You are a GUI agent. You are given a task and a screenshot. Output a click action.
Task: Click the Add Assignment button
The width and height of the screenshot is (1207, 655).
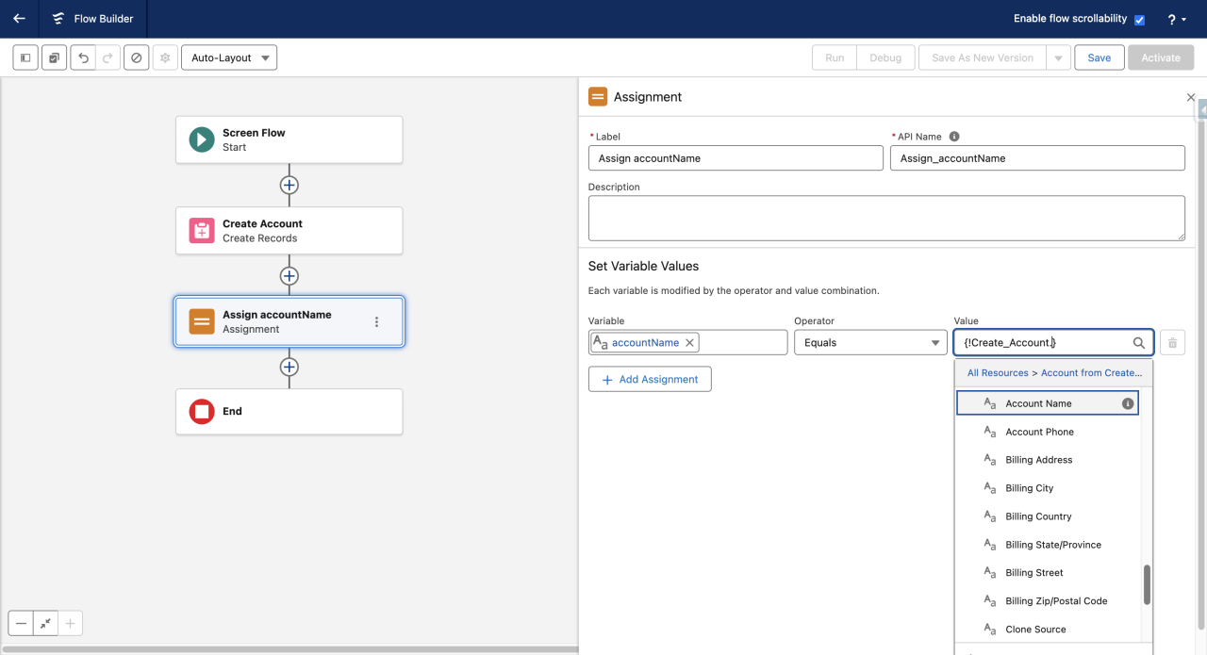650,379
